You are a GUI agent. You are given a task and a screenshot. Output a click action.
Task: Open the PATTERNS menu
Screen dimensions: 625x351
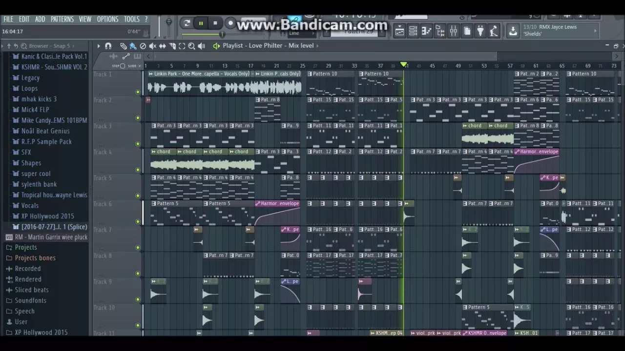(x=62, y=19)
